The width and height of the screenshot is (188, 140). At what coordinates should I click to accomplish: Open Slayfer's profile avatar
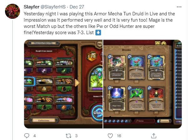coord(13,11)
